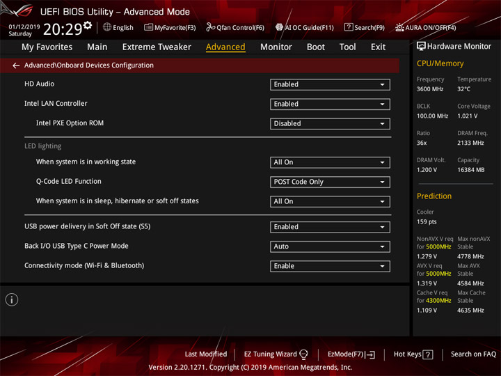Click the EzMode(F7) label
Viewport: 501px width, 376px height.
click(x=345, y=354)
